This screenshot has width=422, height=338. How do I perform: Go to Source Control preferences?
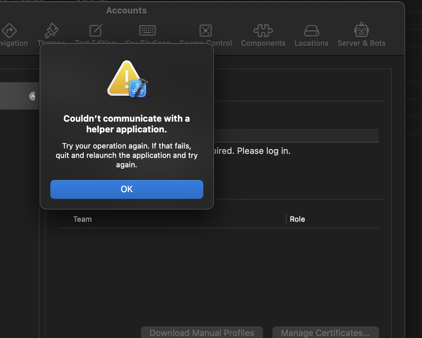pyautogui.click(x=205, y=31)
